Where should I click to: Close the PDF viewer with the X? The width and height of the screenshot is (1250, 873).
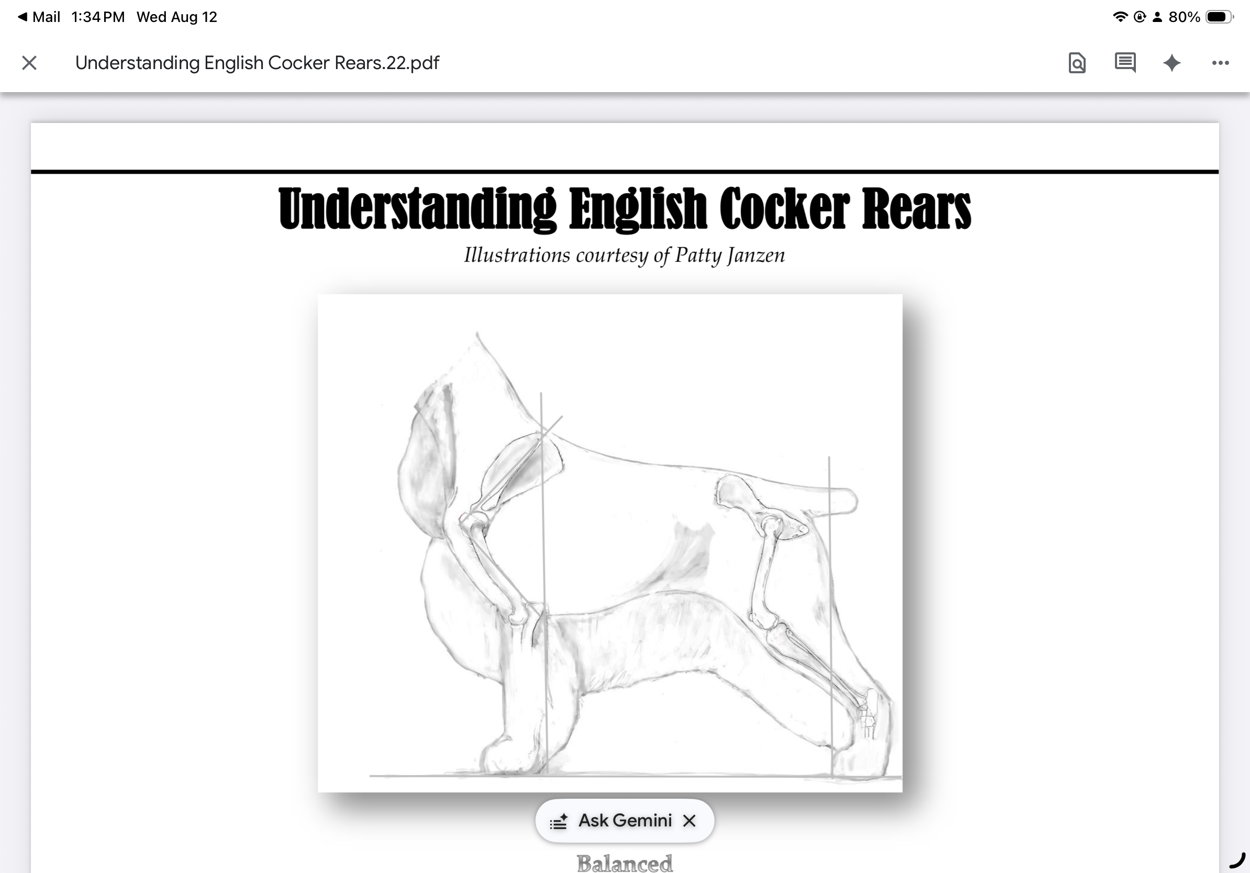coord(29,63)
